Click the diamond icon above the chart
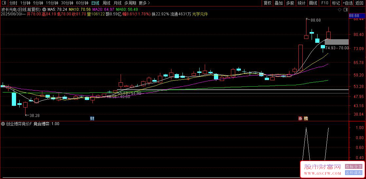Viewport: 366px width, 179px height. [x=340, y=9]
